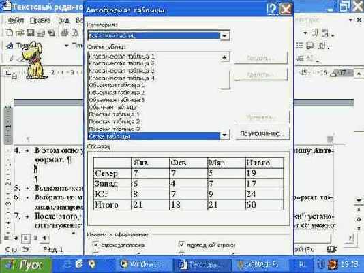Select Простая таблица 2 in the style list

115,121
